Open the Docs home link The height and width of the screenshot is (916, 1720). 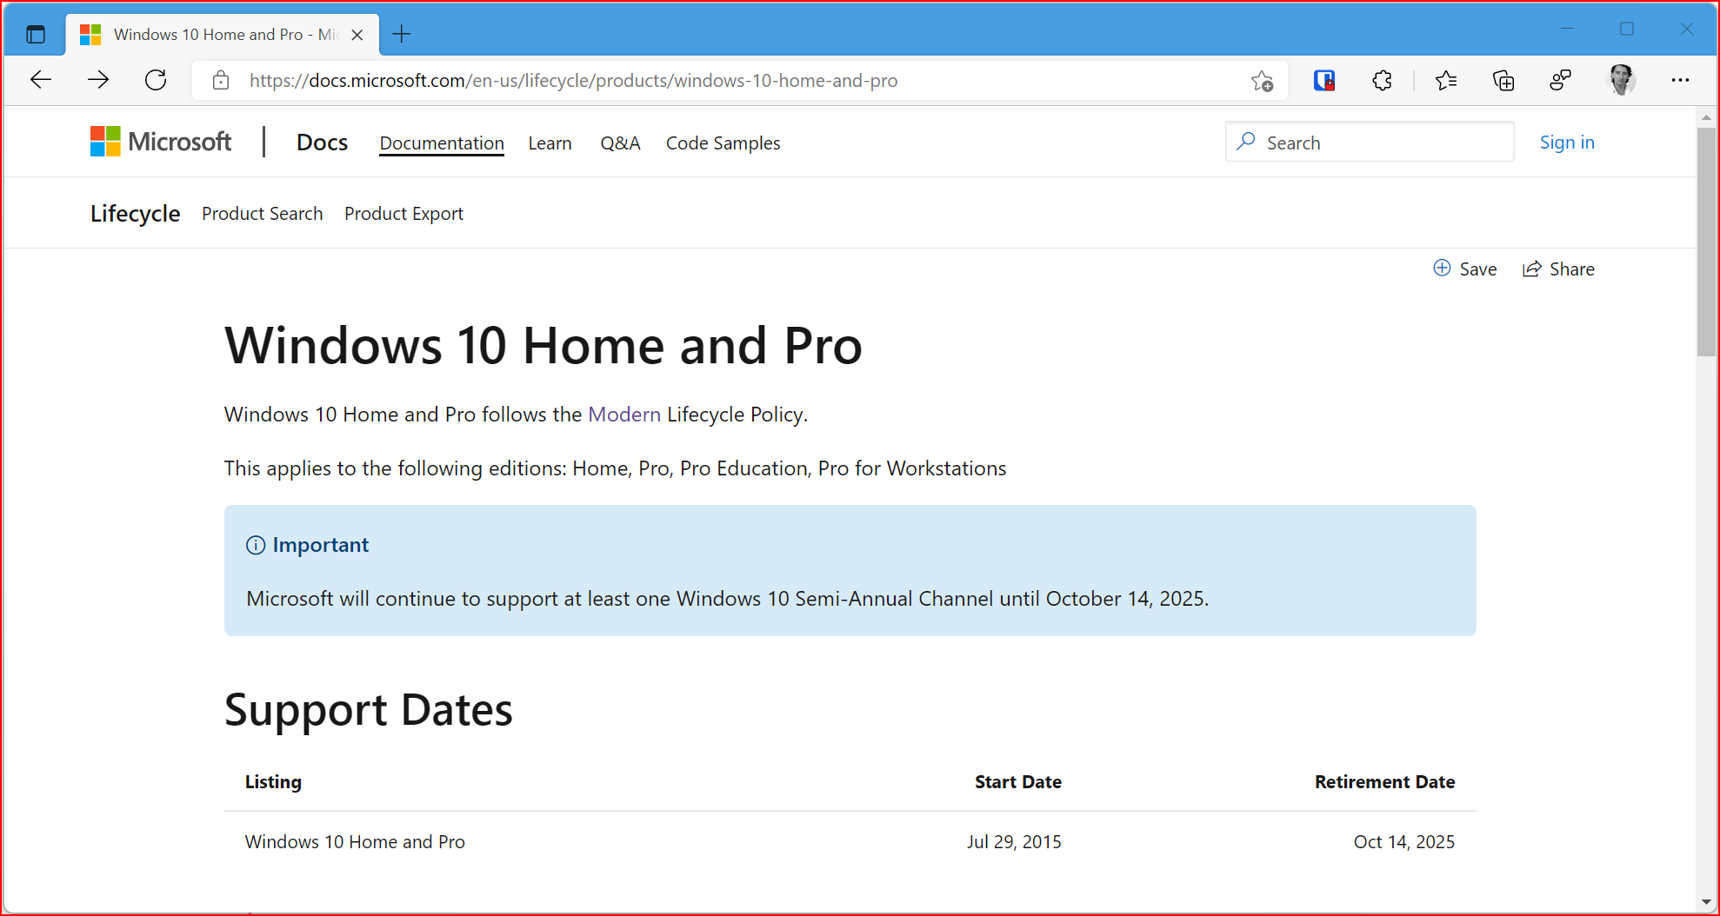pos(322,143)
